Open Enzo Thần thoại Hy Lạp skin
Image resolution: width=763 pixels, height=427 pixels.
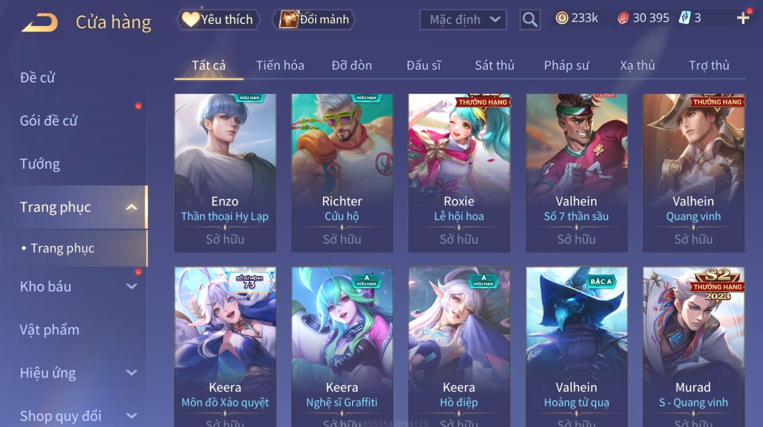(x=225, y=173)
